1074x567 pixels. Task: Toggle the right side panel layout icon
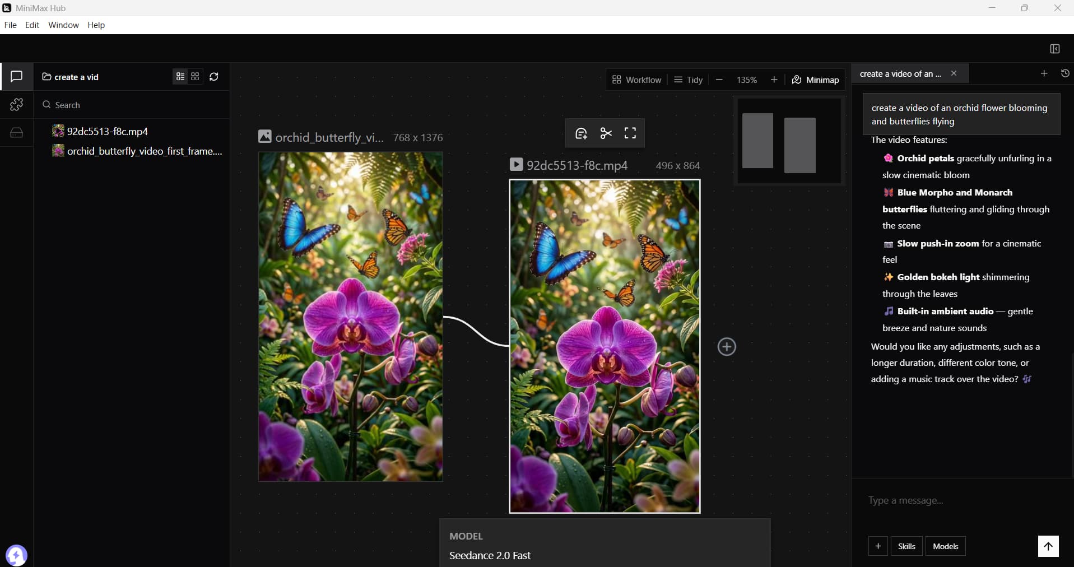tap(1054, 49)
